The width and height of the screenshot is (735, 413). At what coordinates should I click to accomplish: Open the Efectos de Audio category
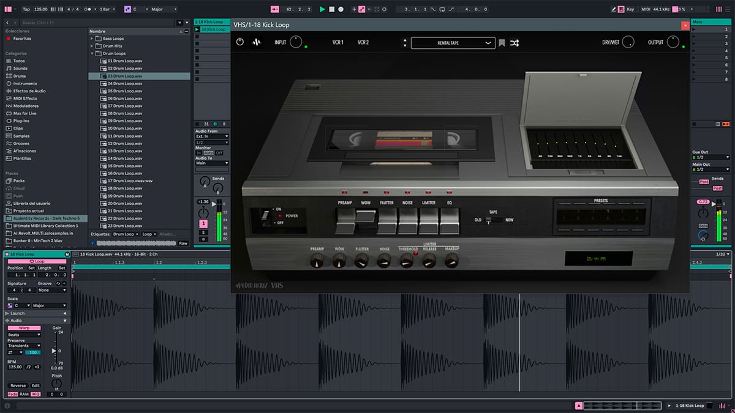(x=29, y=91)
